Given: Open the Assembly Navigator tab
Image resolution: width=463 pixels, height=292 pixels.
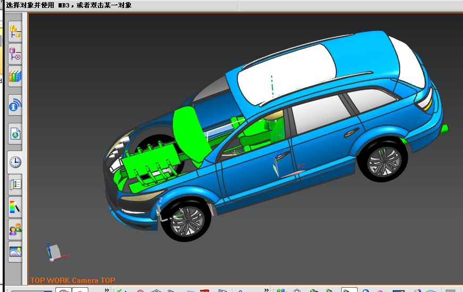Looking at the screenshot, I should [x=15, y=31].
